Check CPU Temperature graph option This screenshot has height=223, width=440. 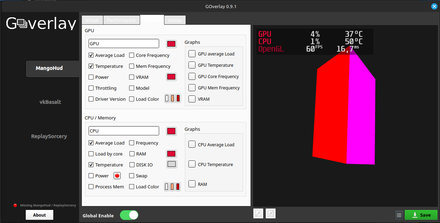tap(192, 164)
